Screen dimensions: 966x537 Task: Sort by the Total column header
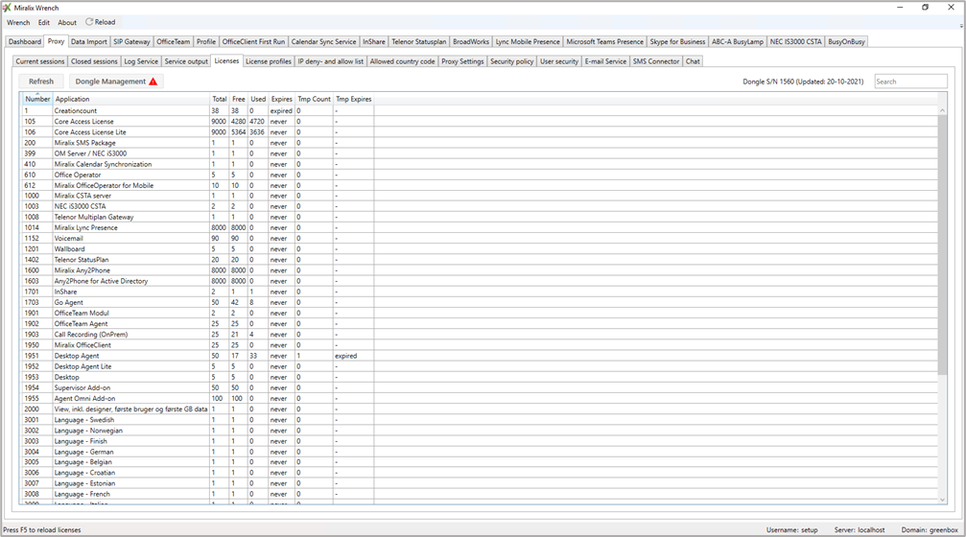pyautogui.click(x=220, y=99)
